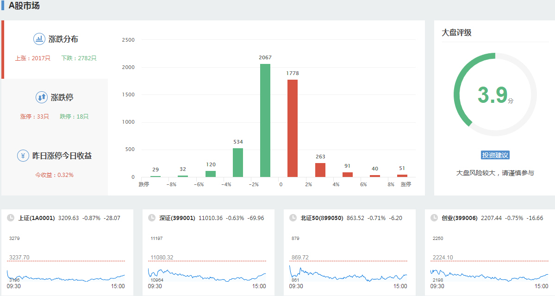This screenshot has width=555, height=296.
Task: Click the yen icon beside 昨日涨停今日收益
Action: tap(23, 156)
